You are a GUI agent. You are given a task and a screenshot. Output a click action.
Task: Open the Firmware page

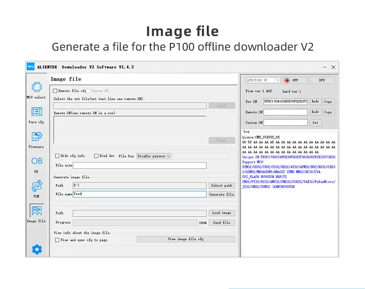(x=36, y=140)
